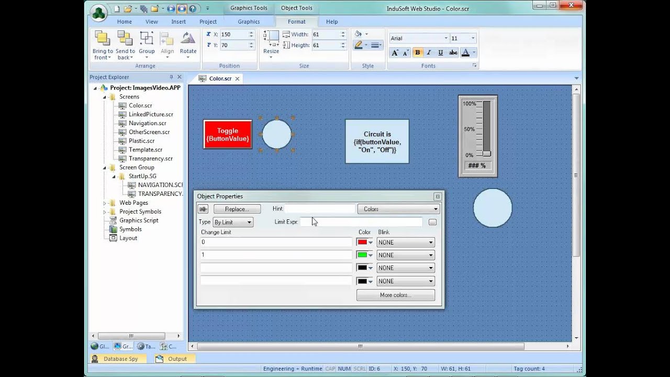Screen dimensions: 670x377
Task: Click the shrink font size icon
Action: tap(405, 52)
